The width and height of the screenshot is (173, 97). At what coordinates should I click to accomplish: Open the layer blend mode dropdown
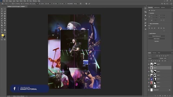[154, 58]
